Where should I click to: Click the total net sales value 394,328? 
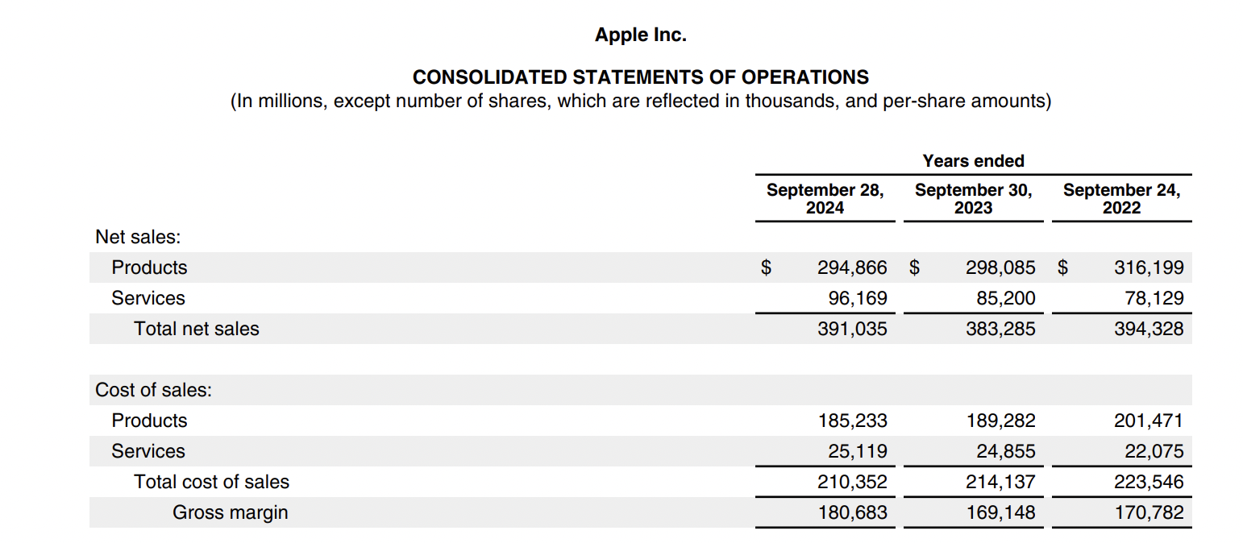1149,329
